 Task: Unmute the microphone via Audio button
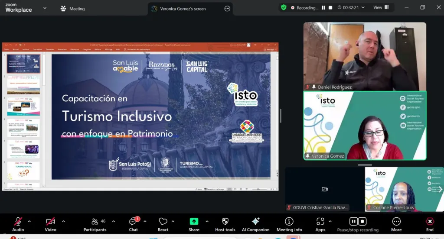click(x=18, y=224)
